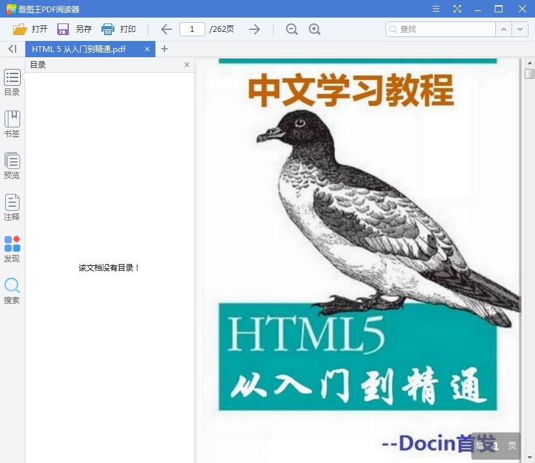Zoom out using the magnifier minus icon
Image resolution: width=535 pixels, height=463 pixels.
click(x=291, y=29)
